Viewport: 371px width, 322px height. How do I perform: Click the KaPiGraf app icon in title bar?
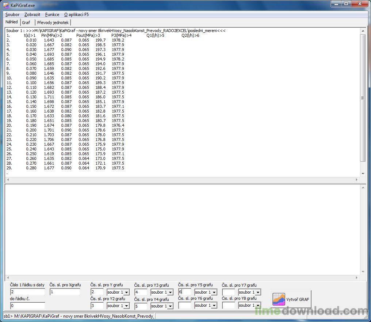[6, 5]
